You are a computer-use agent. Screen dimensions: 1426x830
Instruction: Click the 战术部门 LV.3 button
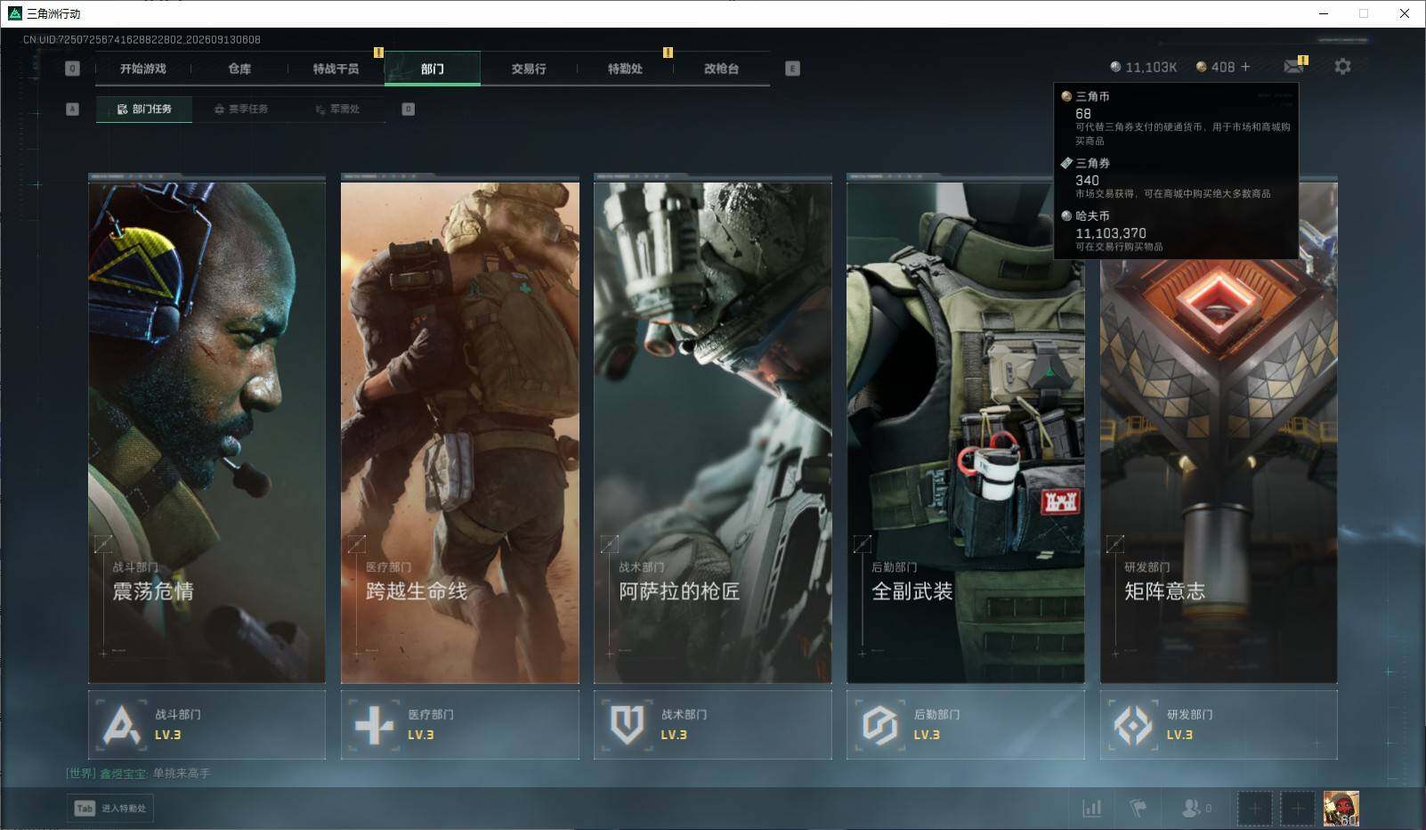click(x=713, y=725)
